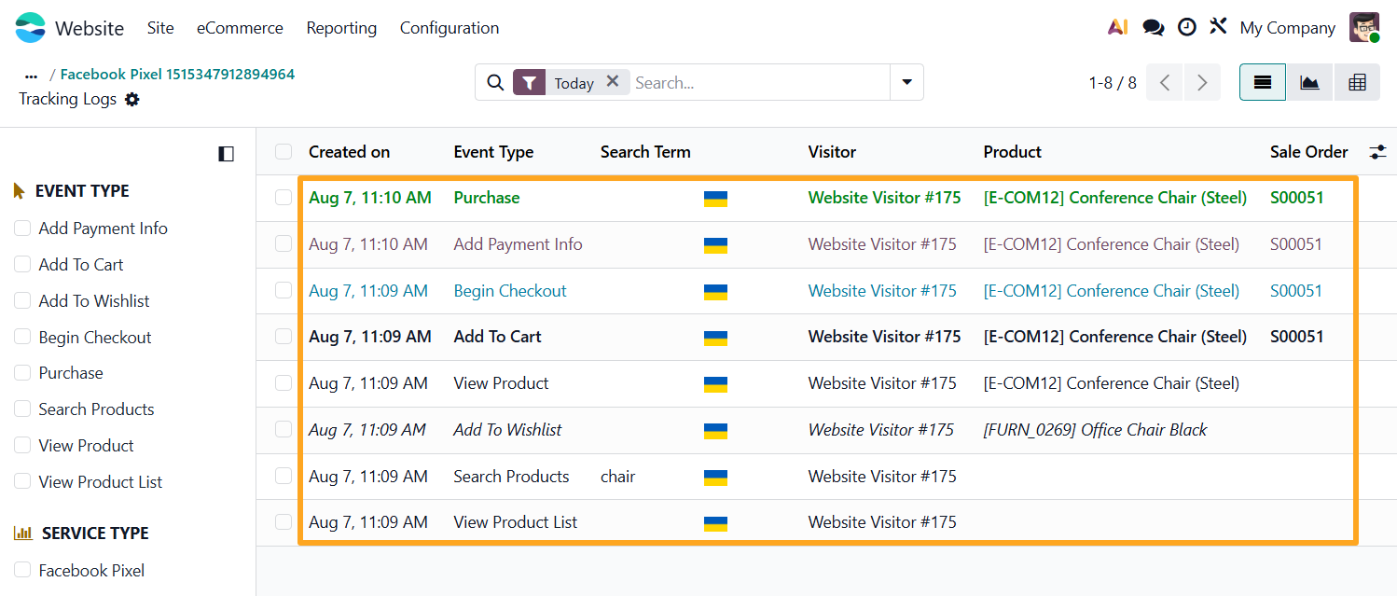Open the green Purchase event record
The width and height of the screenshot is (1397, 596).
(x=487, y=198)
